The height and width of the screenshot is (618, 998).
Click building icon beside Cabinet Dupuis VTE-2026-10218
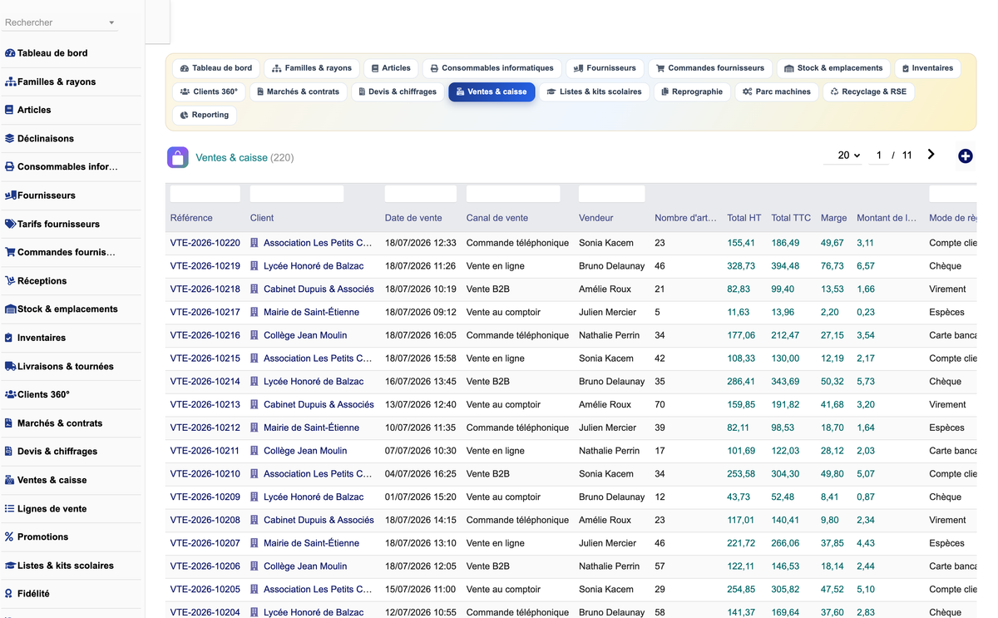coord(254,289)
